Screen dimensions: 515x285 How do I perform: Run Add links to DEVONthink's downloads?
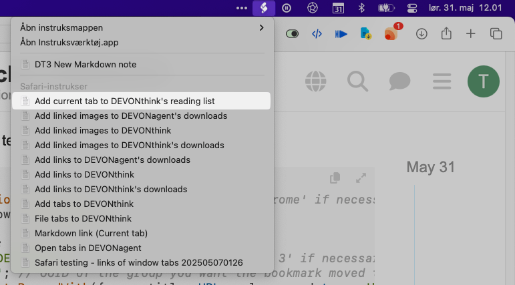click(x=142, y=189)
